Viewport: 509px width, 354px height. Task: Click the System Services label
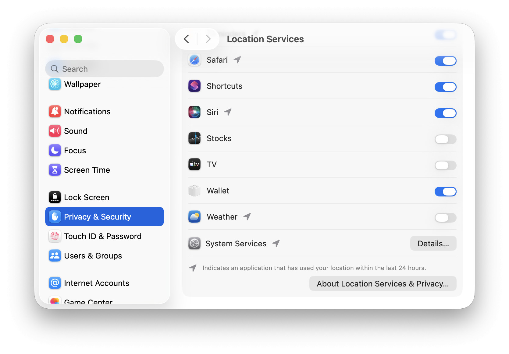(236, 244)
